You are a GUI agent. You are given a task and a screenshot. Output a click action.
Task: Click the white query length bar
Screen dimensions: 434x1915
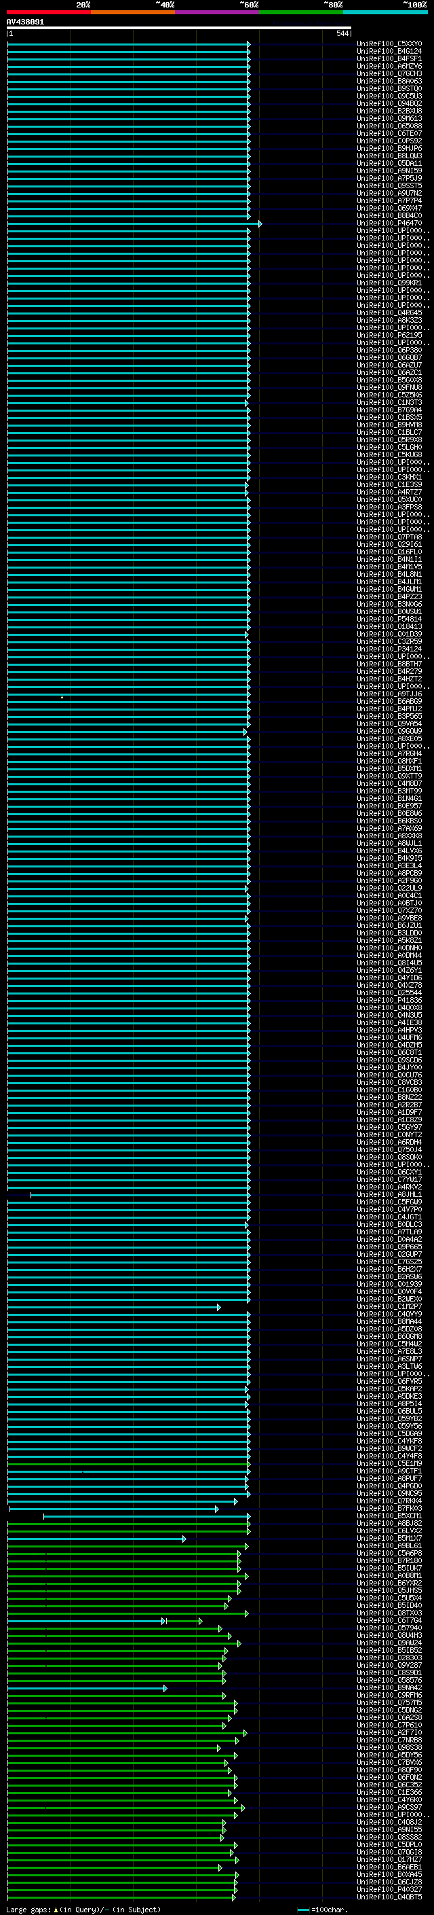[x=179, y=27]
